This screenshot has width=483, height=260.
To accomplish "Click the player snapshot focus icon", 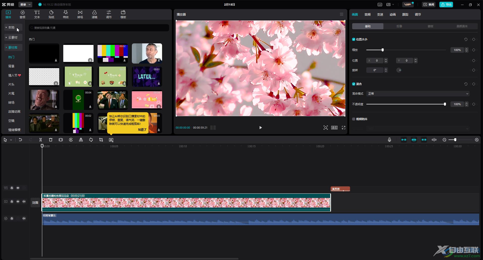I will (326, 128).
